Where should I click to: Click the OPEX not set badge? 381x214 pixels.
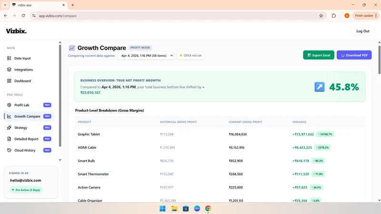pos(190,56)
